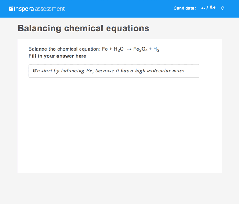Click empty white area below answer box
Screen dimensions: 239x204
click(x=119, y=125)
